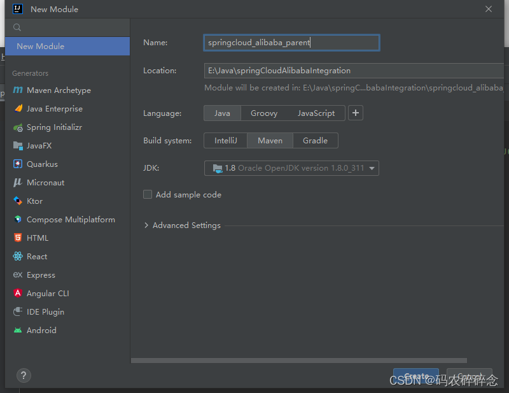509x393 pixels.
Task: Choose the Spring Initializr generator icon
Action: coord(18,127)
